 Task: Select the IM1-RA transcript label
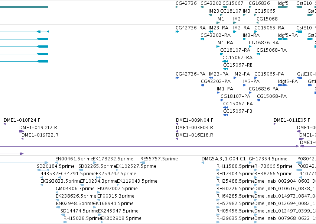[x=225, y=43]
